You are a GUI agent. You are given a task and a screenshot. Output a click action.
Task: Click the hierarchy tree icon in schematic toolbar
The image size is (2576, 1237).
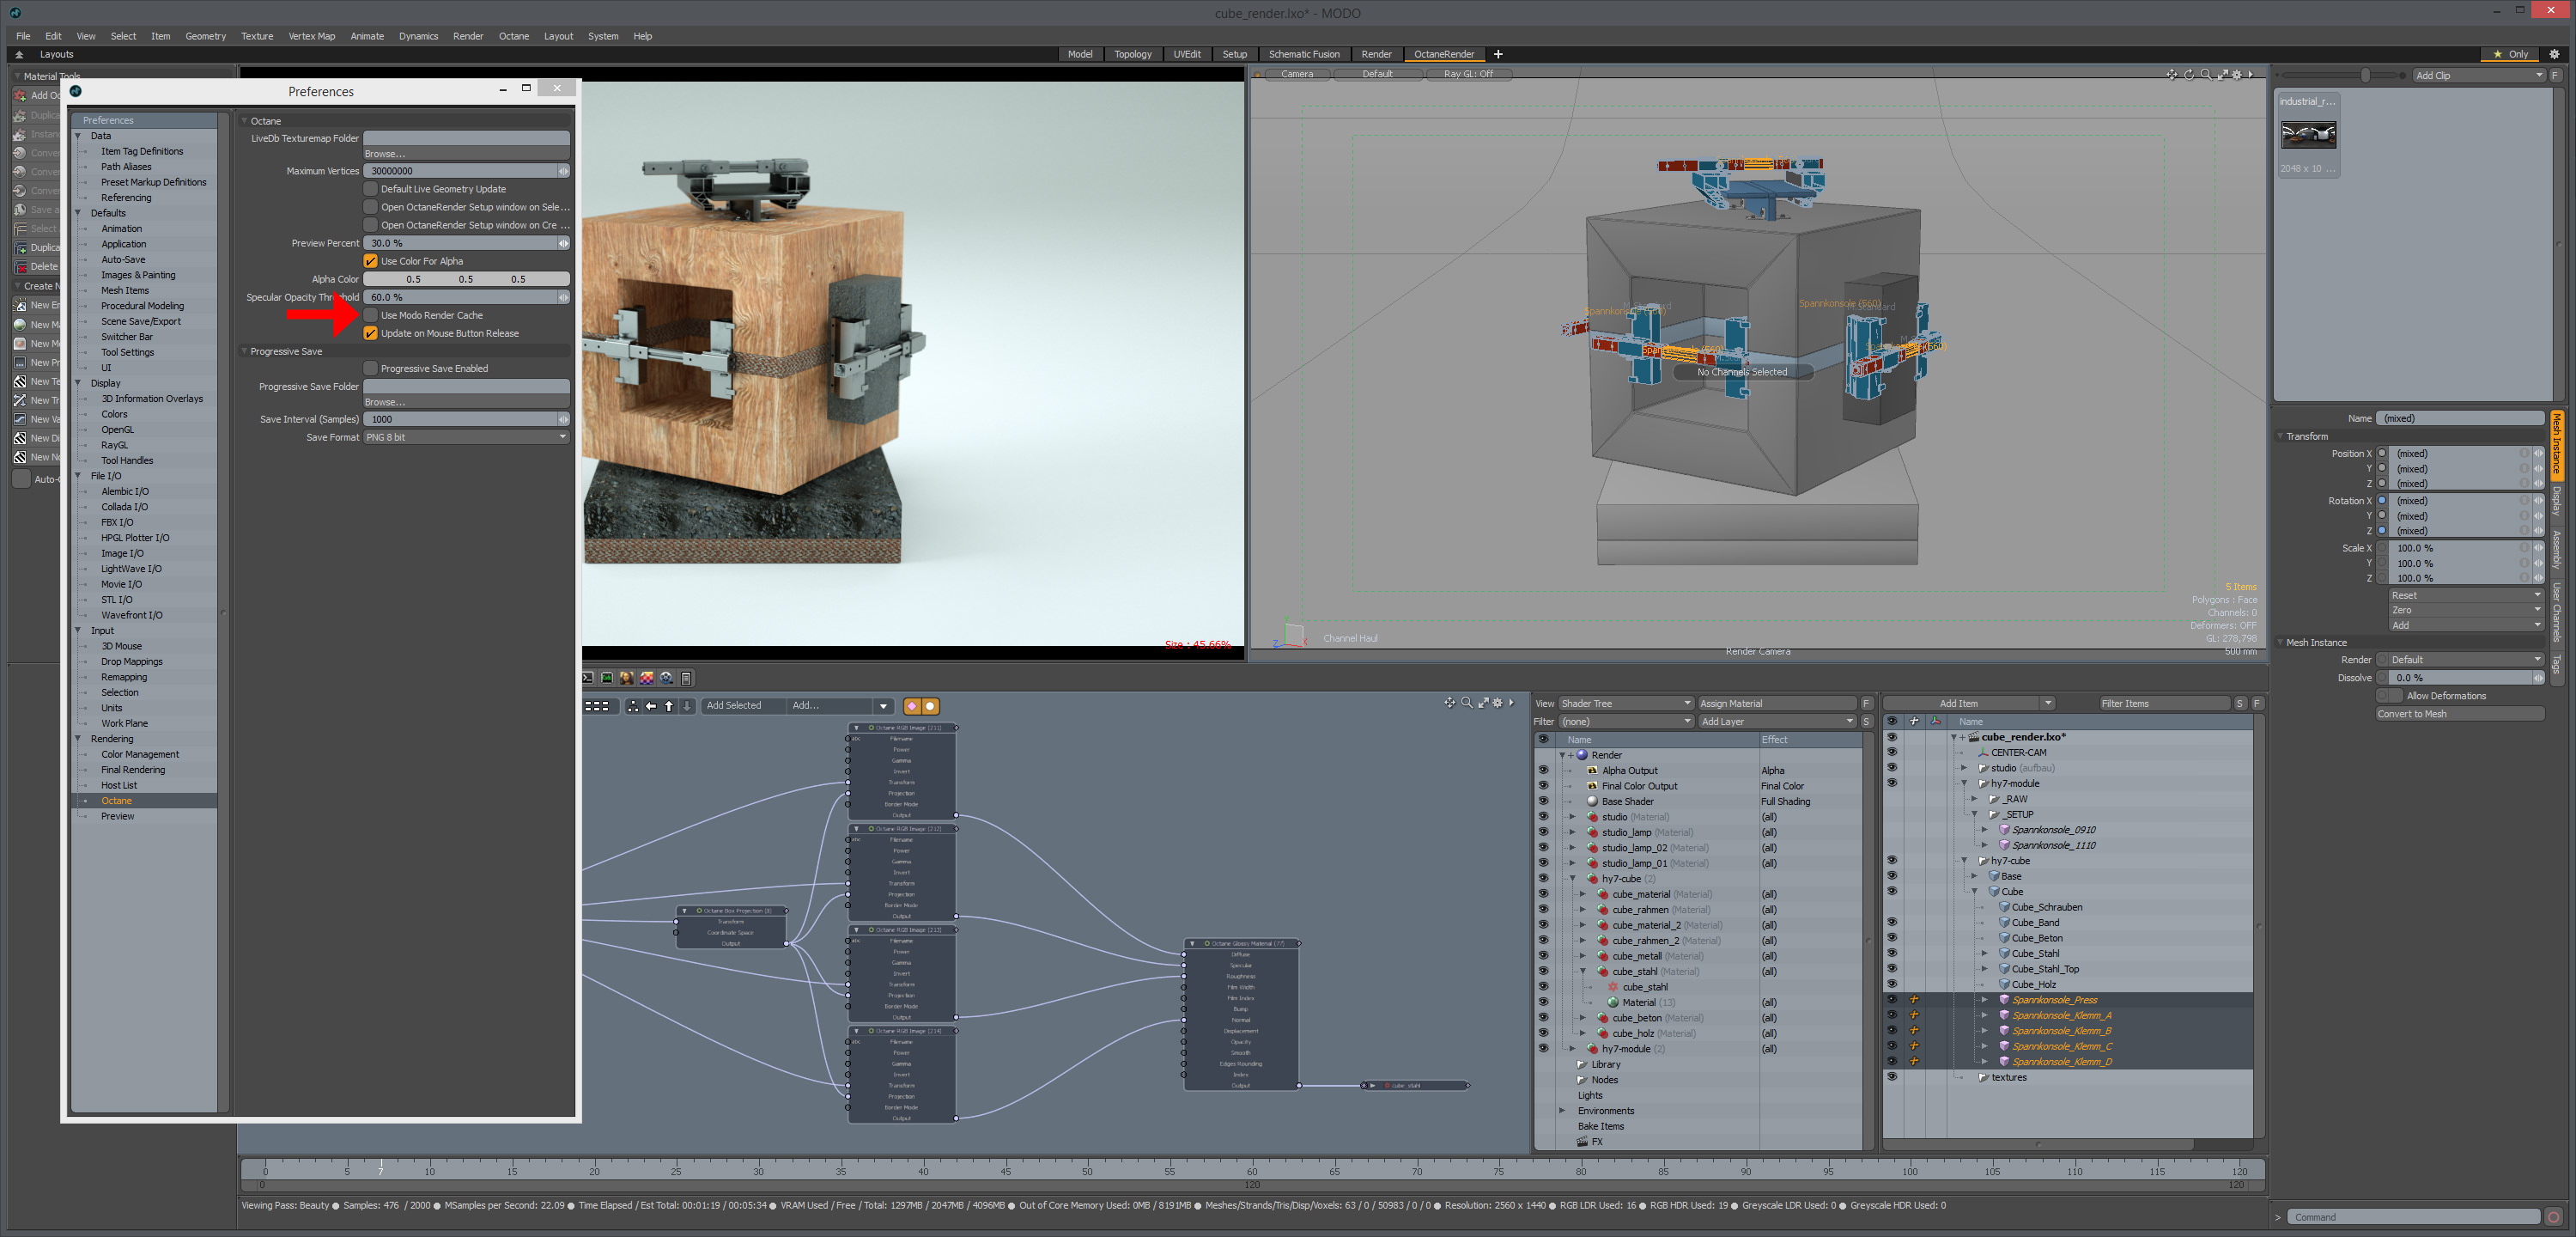(x=634, y=707)
